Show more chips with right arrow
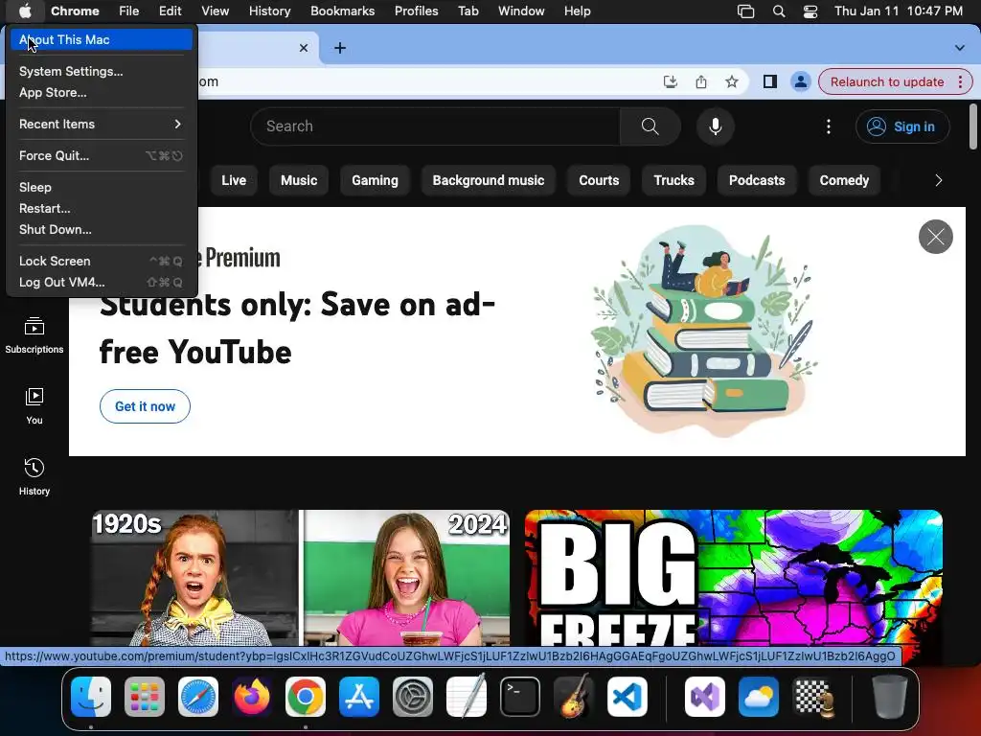Image resolution: width=981 pixels, height=736 pixels. [x=938, y=180]
